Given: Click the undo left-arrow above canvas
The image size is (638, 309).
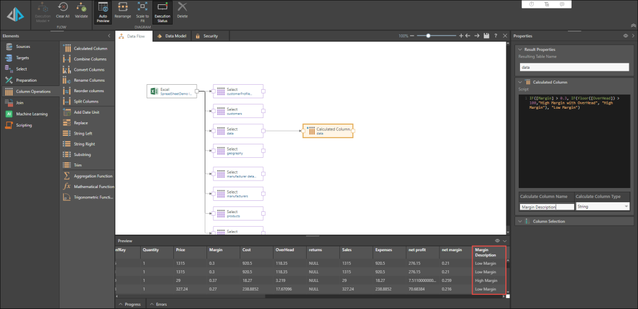Looking at the screenshot, I should (468, 36).
